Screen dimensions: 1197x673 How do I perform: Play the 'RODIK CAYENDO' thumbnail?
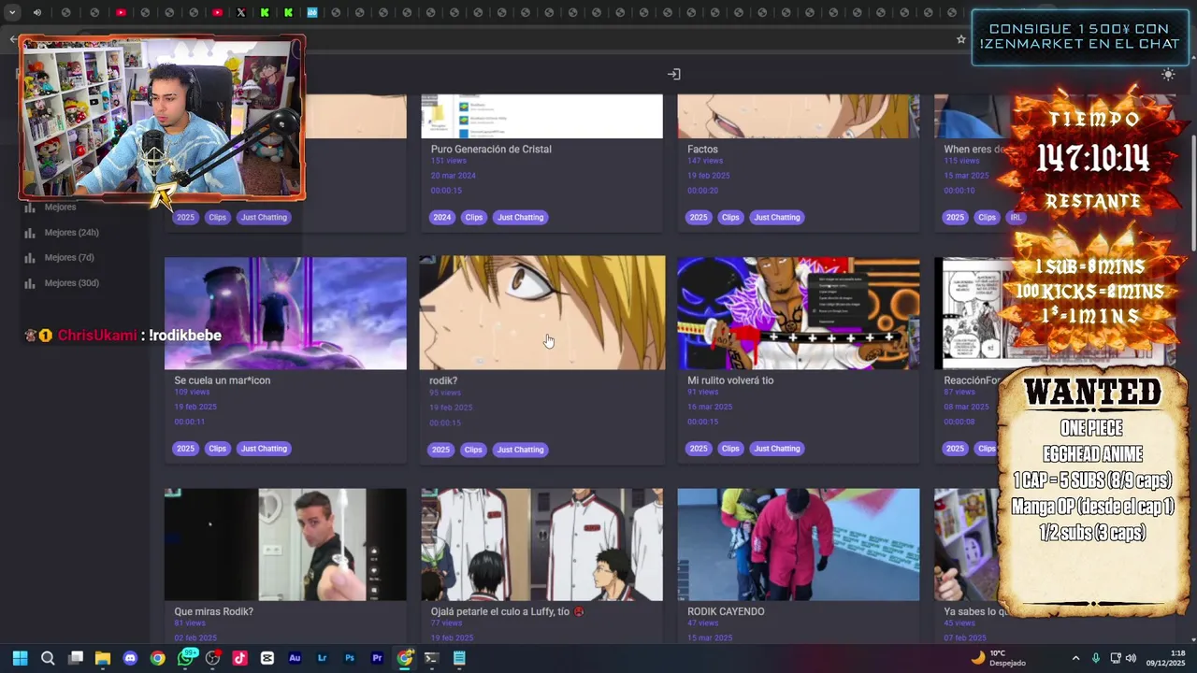(798, 544)
